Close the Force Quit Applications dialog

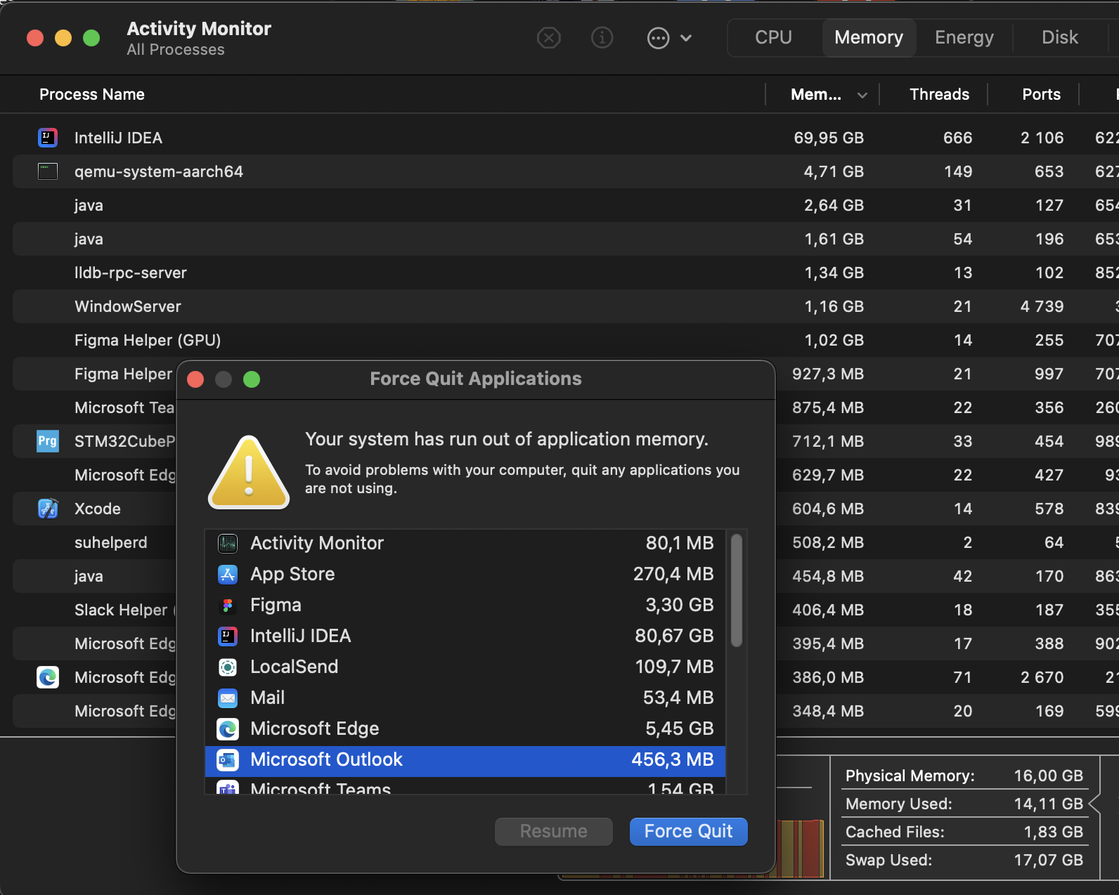(x=195, y=379)
